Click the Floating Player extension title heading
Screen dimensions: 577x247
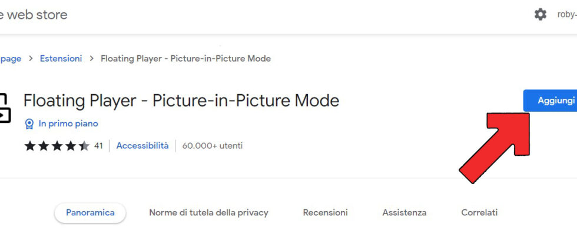click(181, 101)
